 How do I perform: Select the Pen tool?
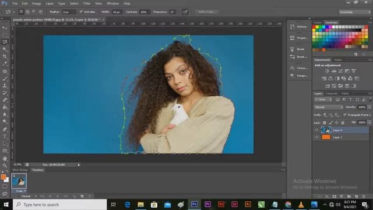tap(5, 129)
